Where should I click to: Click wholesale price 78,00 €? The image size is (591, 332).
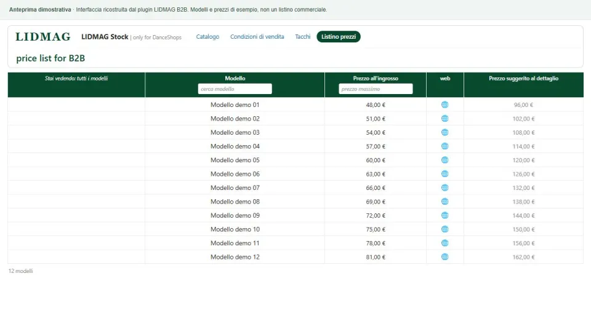coord(376,243)
